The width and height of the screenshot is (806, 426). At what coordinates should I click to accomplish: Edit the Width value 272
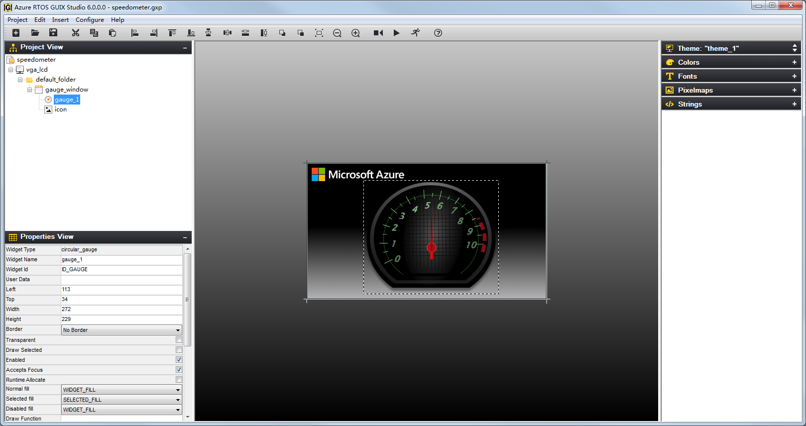tap(121, 309)
